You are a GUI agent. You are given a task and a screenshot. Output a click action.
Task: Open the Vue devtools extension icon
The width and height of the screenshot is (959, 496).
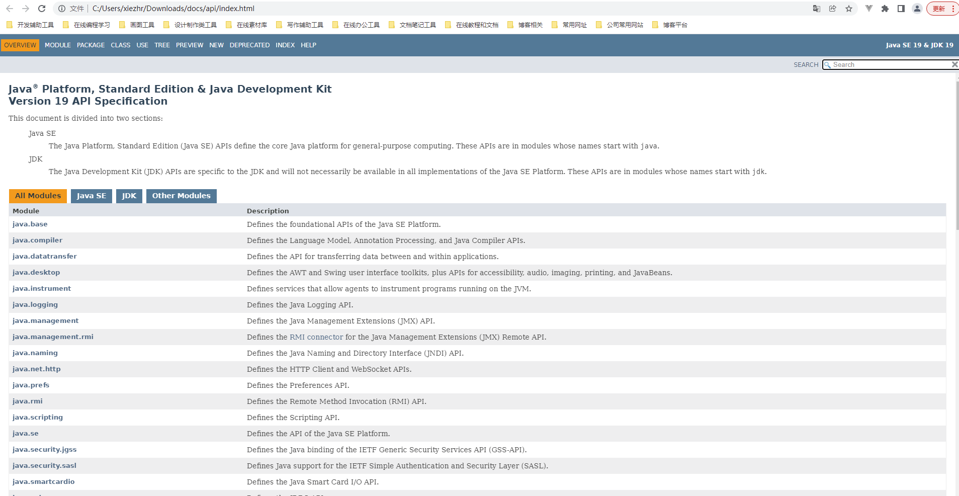tap(869, 9)
